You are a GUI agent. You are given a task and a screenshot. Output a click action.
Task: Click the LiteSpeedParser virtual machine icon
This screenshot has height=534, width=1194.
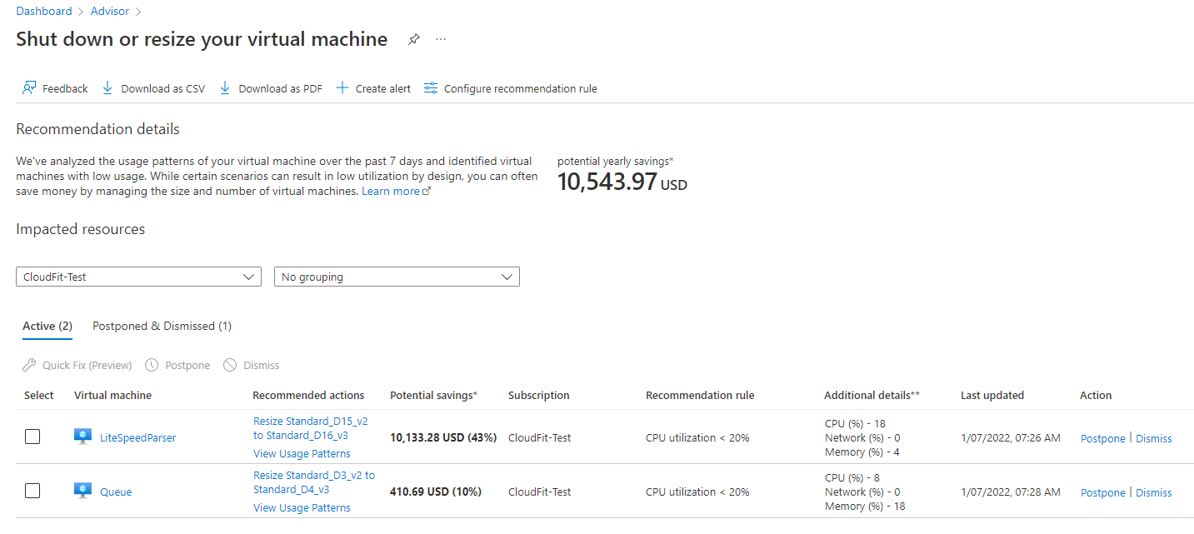tap(82, 437)
